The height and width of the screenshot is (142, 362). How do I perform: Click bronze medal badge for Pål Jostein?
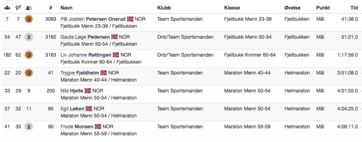pyautogui.click(x=29, y=19)
